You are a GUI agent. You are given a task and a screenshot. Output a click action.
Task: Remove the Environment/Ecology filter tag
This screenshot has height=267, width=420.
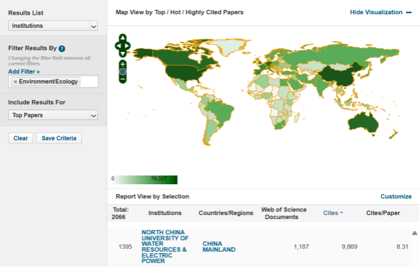[x=15, y=81]
